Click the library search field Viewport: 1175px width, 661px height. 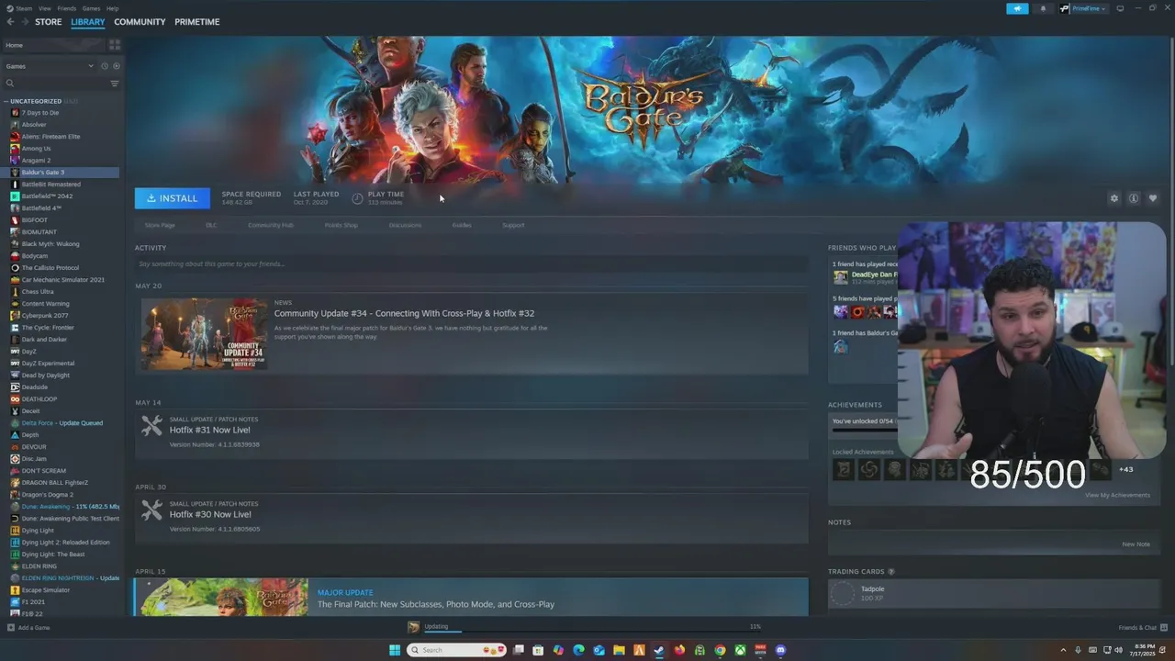point(55,84)
